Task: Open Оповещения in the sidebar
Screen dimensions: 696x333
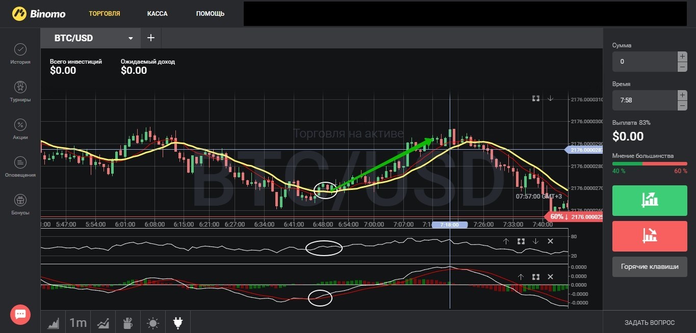Action: [20, 167]
